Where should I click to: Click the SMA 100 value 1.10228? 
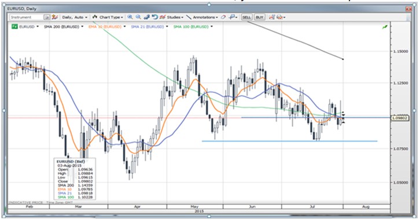(x=85, y=197)
